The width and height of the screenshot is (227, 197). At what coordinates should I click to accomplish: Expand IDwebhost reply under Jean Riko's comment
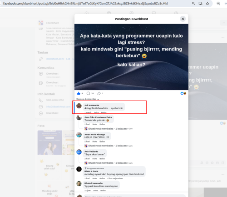pyautogui.click(x=108, y=129)
